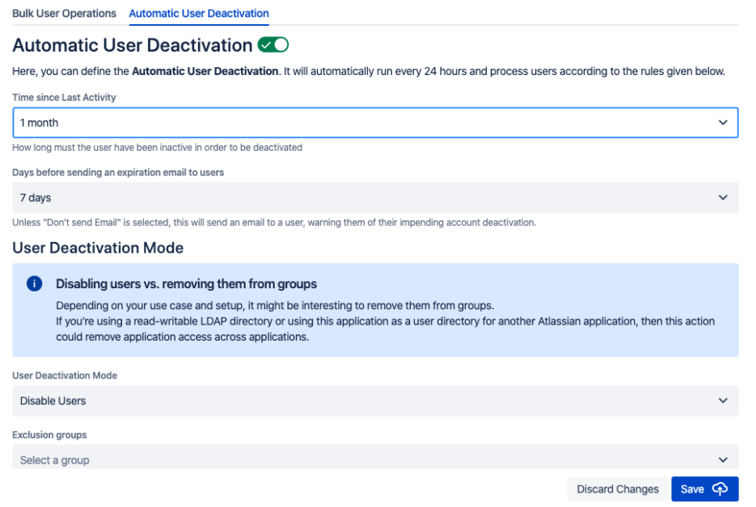
Task: Click the chevron in the Disable Users field
Action: [x=723, y=400]
